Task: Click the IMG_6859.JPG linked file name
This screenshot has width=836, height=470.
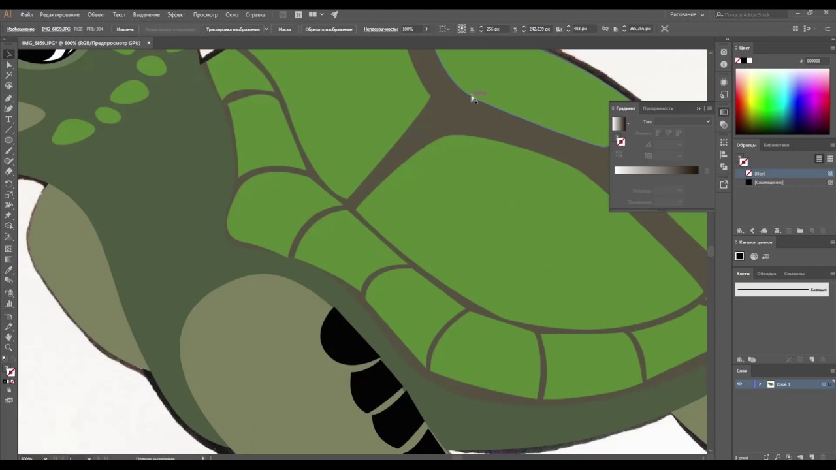Action: click(56, 29)
